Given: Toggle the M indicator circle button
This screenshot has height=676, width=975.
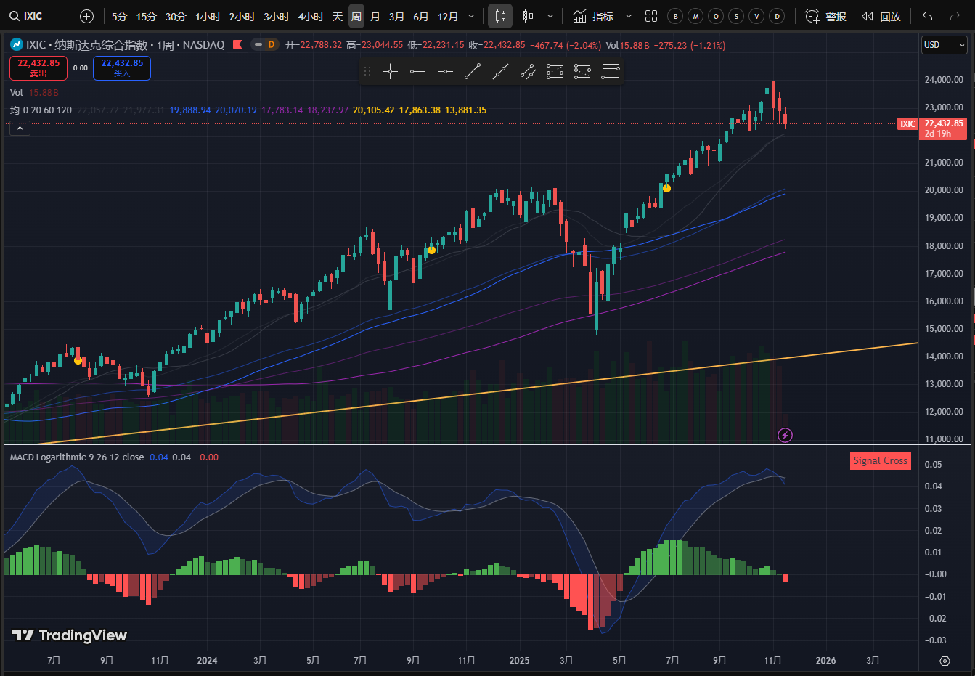Looking at the screenshot, I should [695, 16].
